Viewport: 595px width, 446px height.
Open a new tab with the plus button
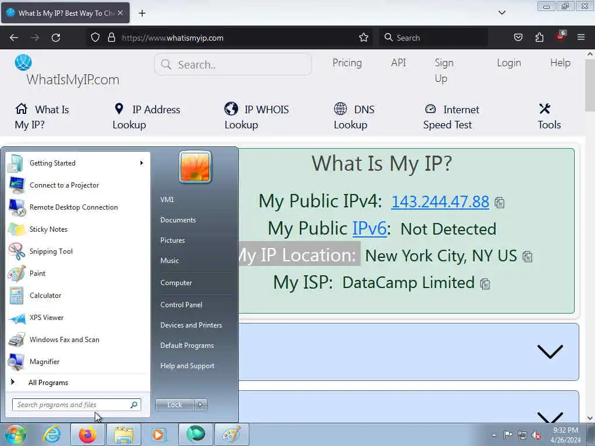click(x=142, y=13)
